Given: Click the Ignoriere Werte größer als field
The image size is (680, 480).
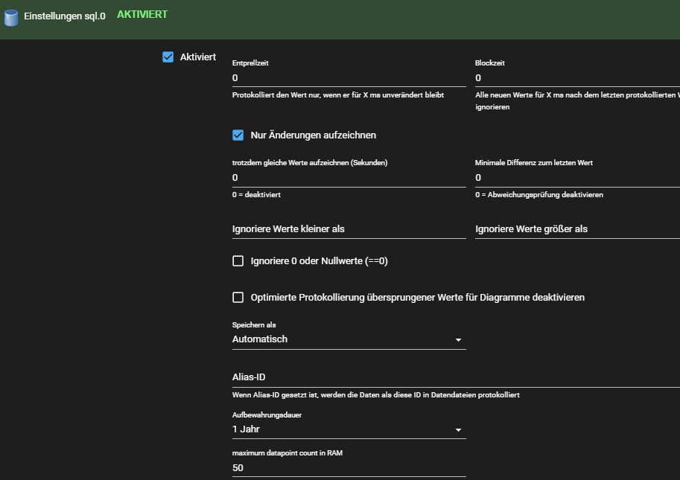Looking at the screenshot, I should (578, 229).
